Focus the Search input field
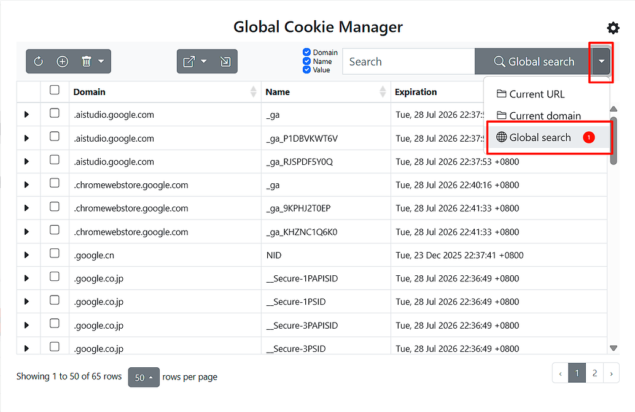Screen dimensions: 635x412 408,61
